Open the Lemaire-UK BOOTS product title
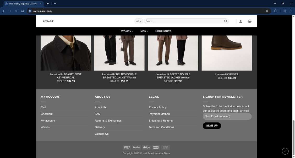 pyautogui.click(x=227, y=75)
